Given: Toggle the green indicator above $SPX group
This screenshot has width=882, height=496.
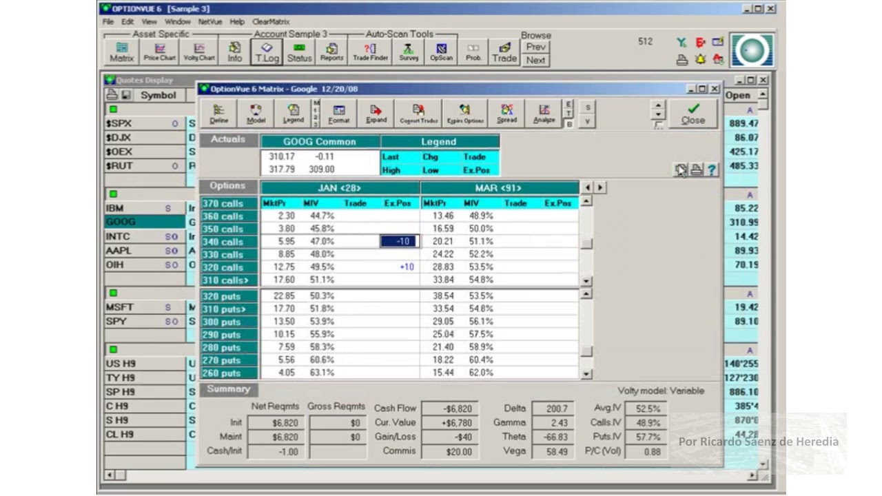Looking at the screenshot, I should (114, 109).
